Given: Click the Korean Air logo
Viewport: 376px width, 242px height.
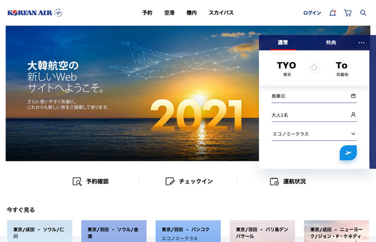Looking at the screenshot, I should click(35, 13).
